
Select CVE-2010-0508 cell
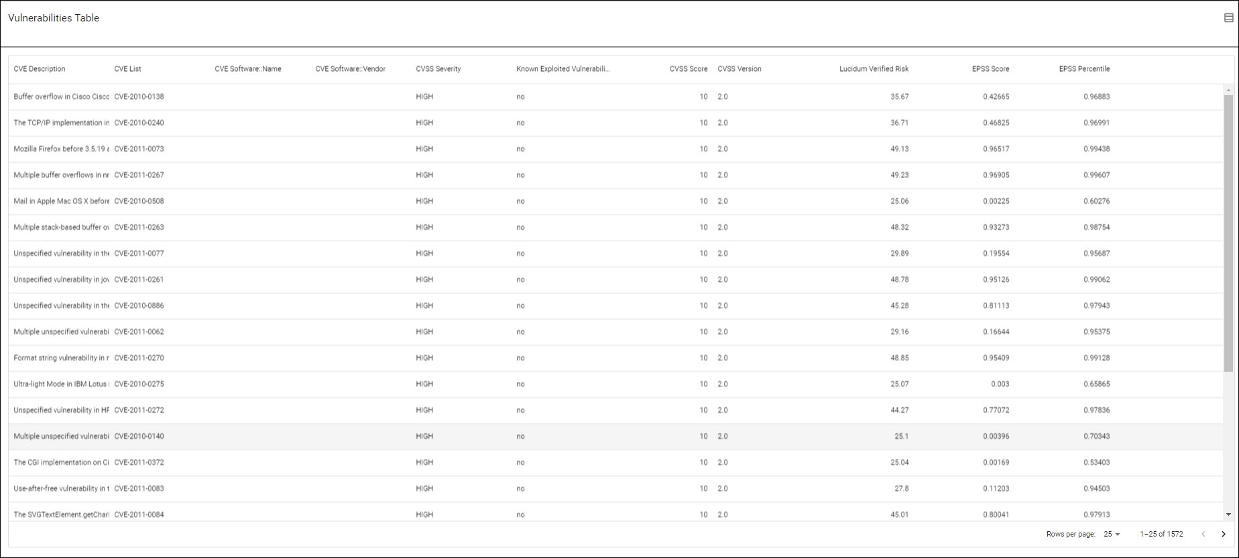[139, 201]
